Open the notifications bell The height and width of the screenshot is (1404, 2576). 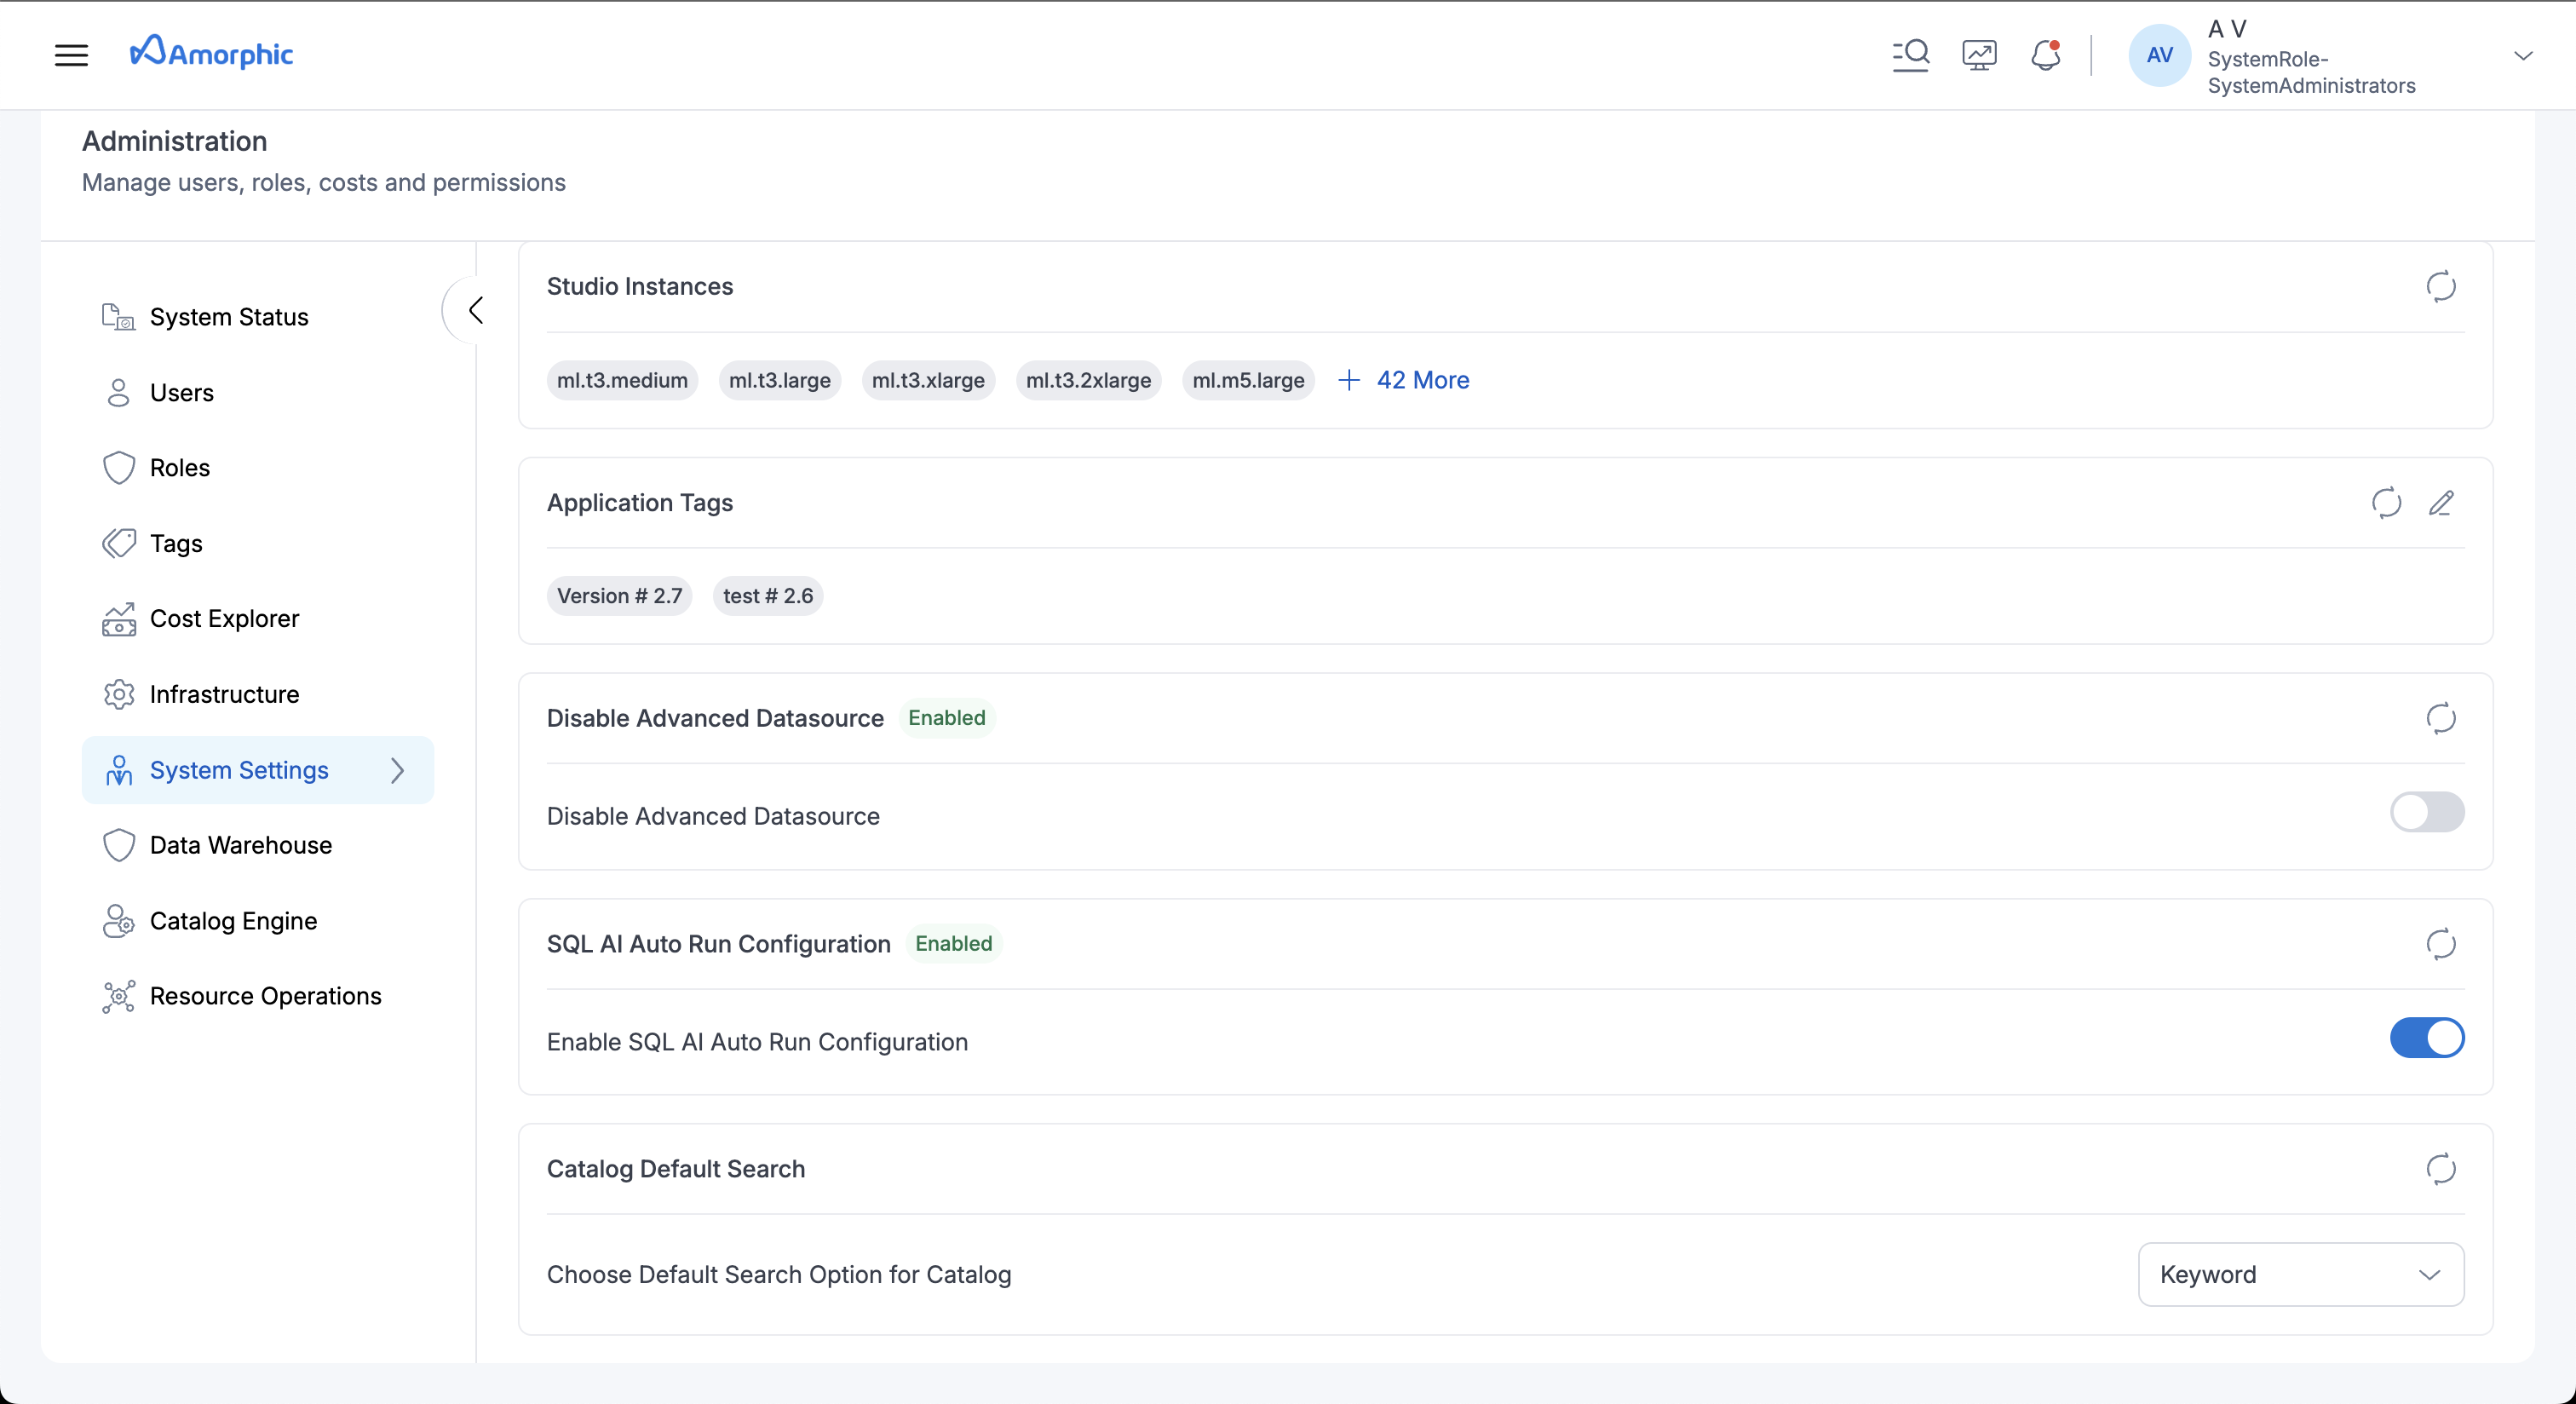[x=2045, y=55]
